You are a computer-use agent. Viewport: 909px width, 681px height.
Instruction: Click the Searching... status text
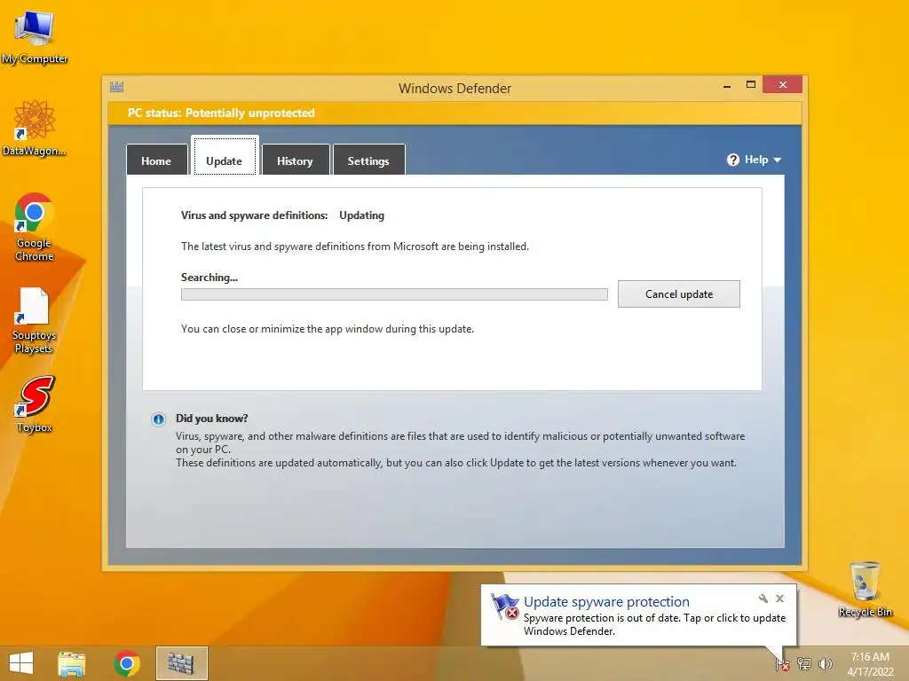pyautogui.click(x=209, y=278)
